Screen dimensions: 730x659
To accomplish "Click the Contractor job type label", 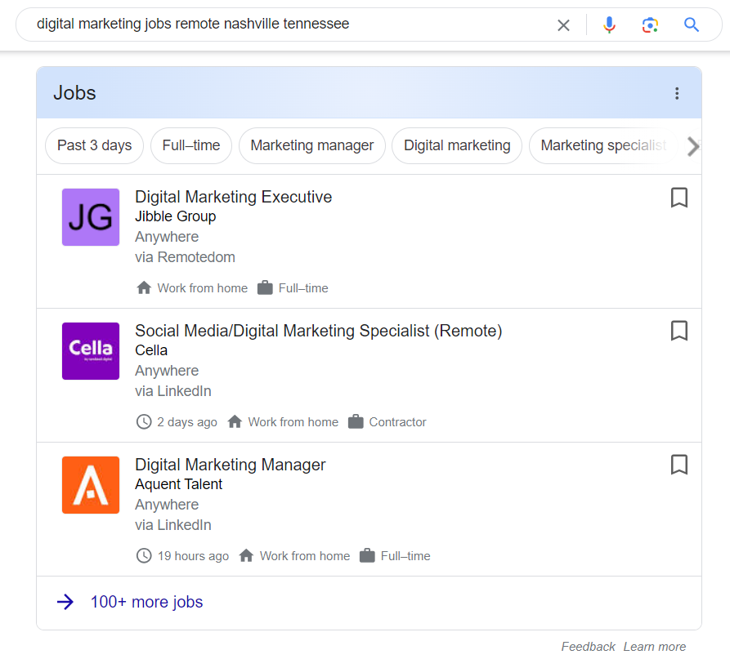I will coord(397,422).
